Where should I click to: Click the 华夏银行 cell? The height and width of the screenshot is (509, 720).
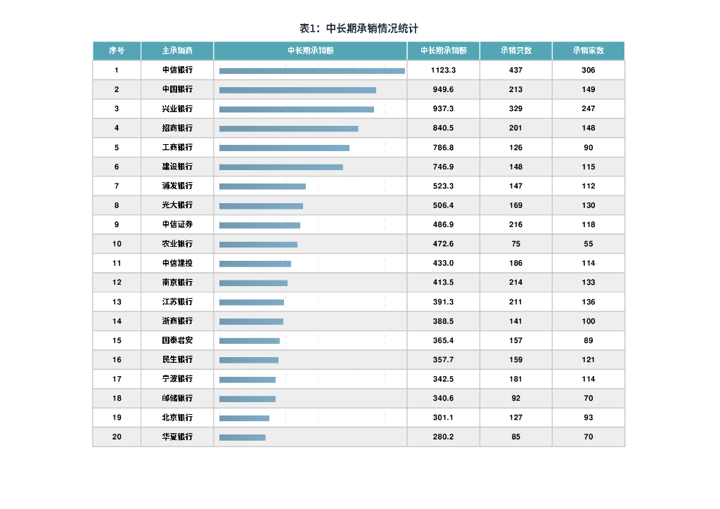click(177, 437)
